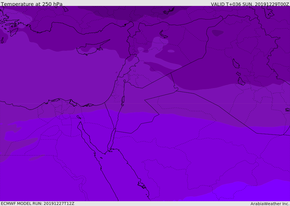Click the 'ArabiaWeather Inc' credit text

click(x=270, y=204)
